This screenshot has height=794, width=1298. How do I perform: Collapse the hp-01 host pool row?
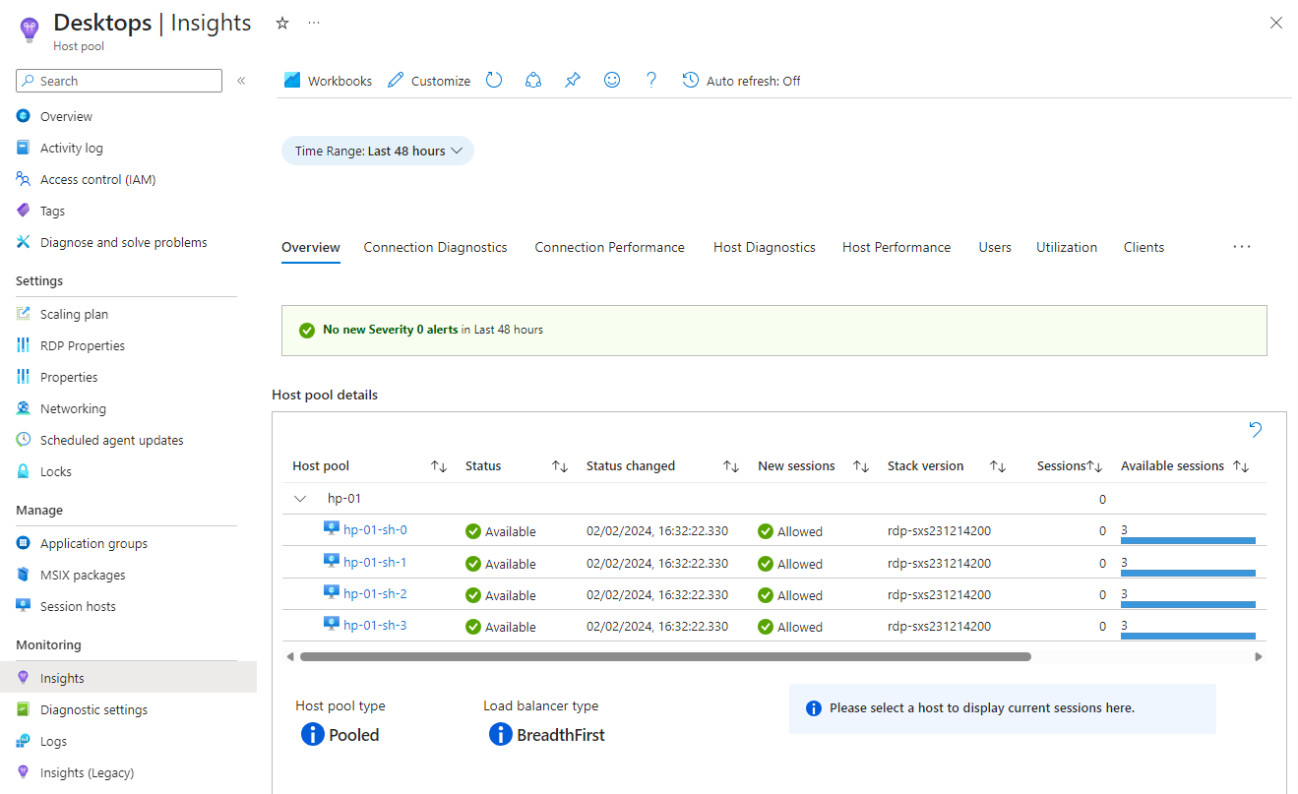point(300,499)
